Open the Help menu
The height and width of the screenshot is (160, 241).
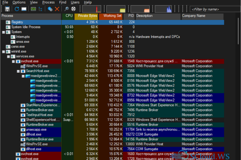[88, 2]
